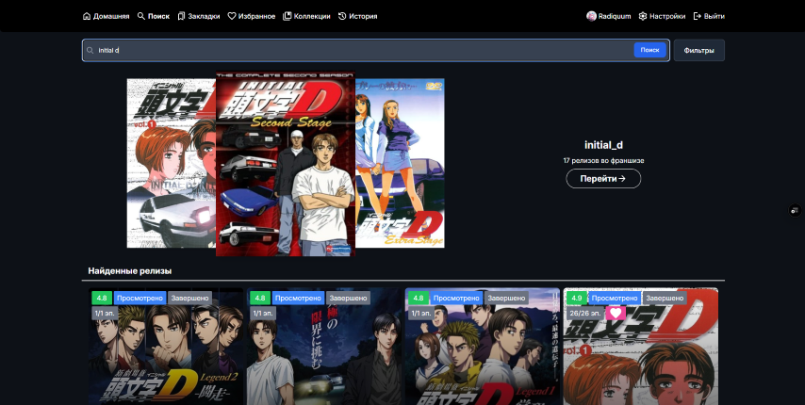The image size is (805, 405).
Task: Open the Закладки bookmarks section
Action: [x=198, y=16]
